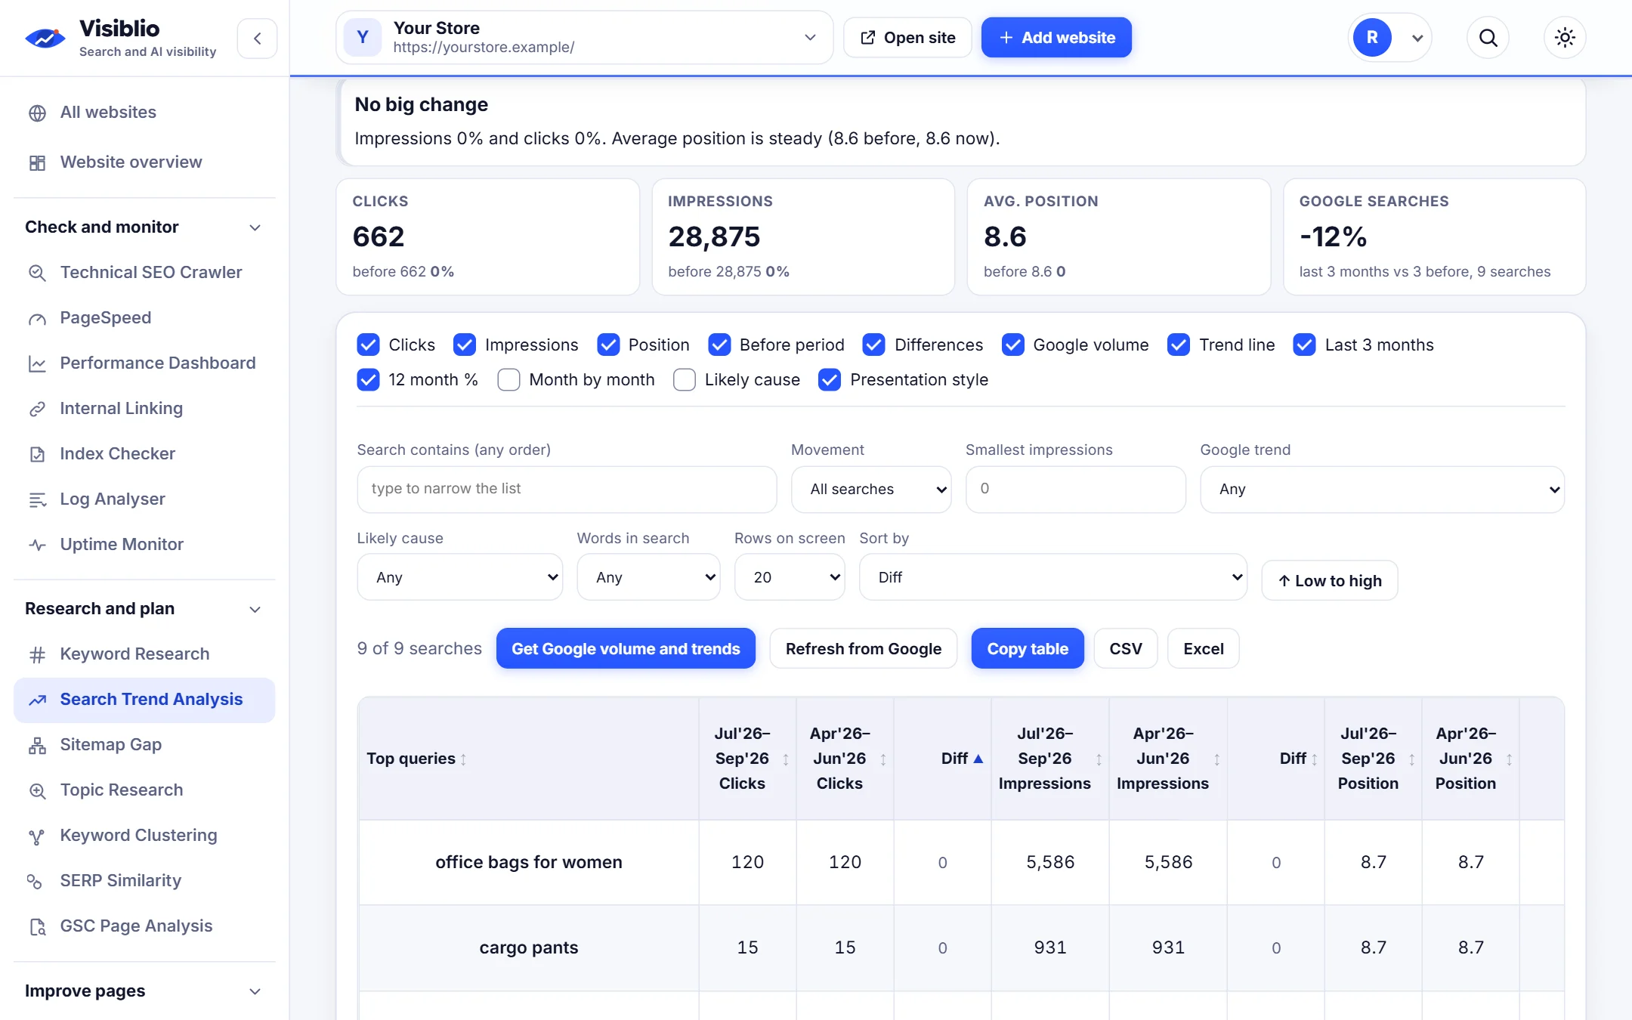Click the user avatar R circle

1372,38
